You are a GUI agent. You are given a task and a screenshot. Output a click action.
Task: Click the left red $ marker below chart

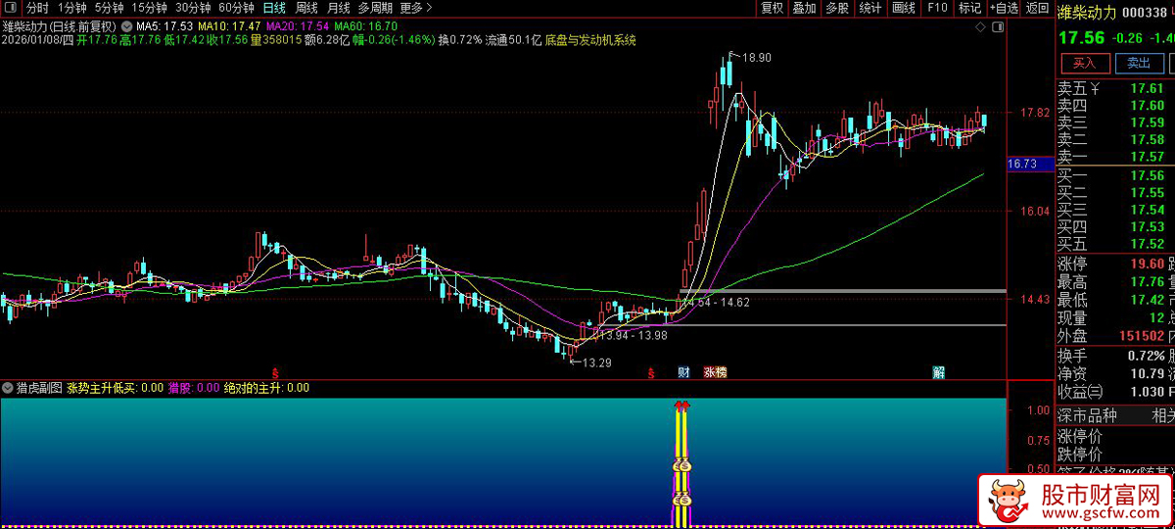275,373
